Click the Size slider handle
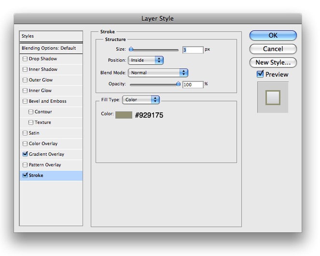This screenshot has height=256, width=320. tap(131, 49)
